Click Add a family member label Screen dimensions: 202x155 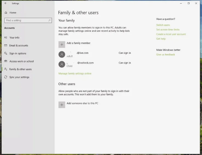(79, 43)
